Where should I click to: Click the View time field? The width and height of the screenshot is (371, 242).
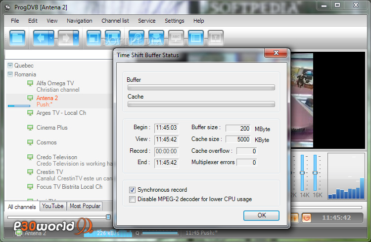[166, 140]
